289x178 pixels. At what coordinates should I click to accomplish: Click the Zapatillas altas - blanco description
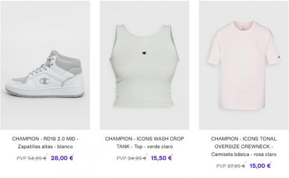[45, 147]
